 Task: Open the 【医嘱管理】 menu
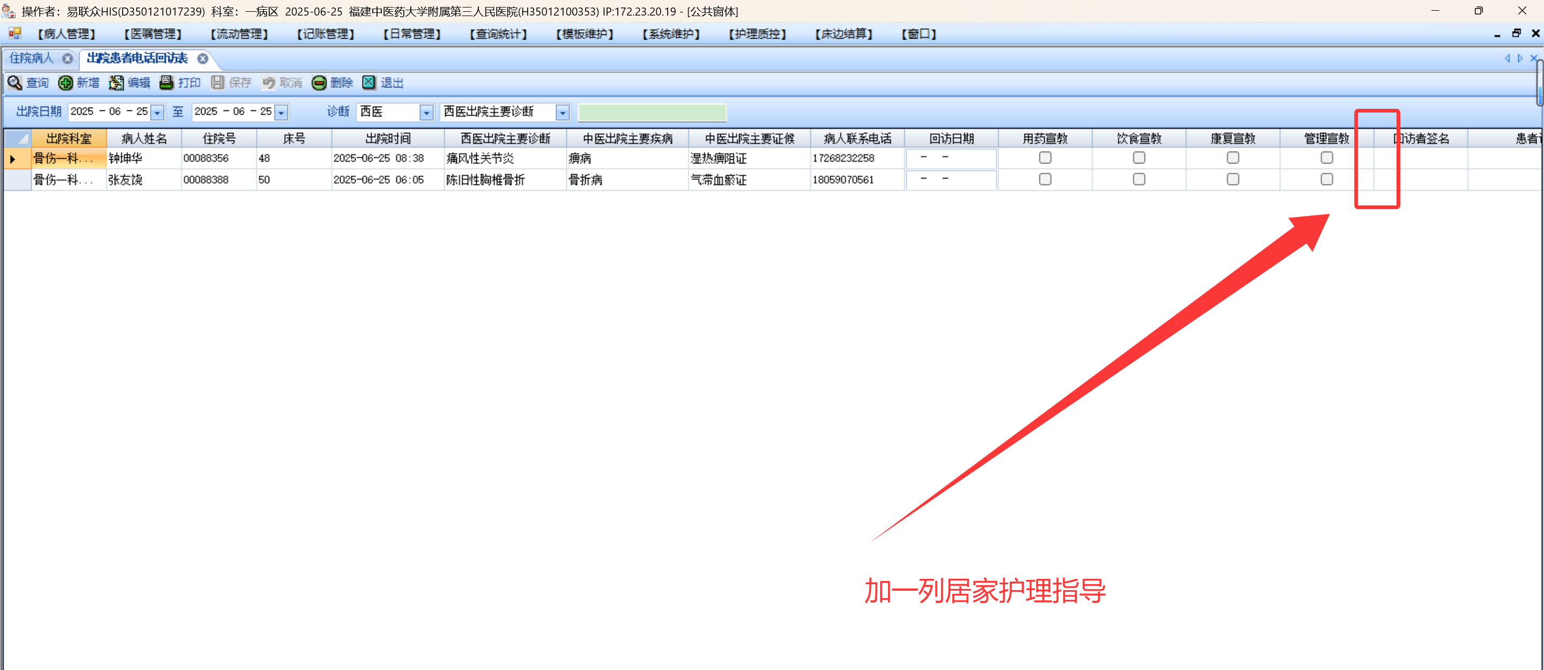pyautogui.click(x=153, y=34)
